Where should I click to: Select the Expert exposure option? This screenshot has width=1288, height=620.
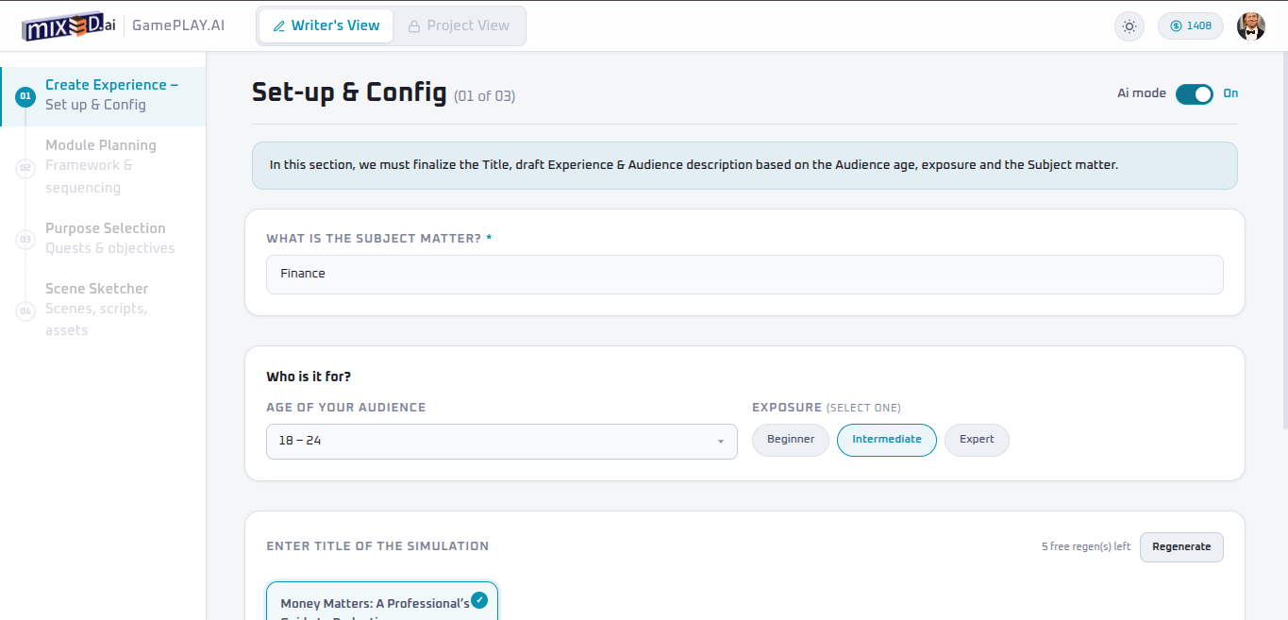point(977,440)
